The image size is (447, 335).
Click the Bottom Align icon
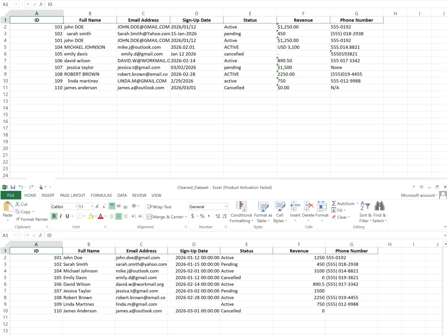(125, 206)
